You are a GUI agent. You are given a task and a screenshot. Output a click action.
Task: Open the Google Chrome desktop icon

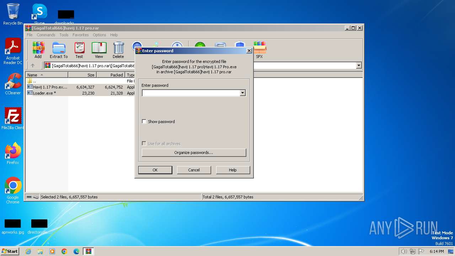point(13,191)
